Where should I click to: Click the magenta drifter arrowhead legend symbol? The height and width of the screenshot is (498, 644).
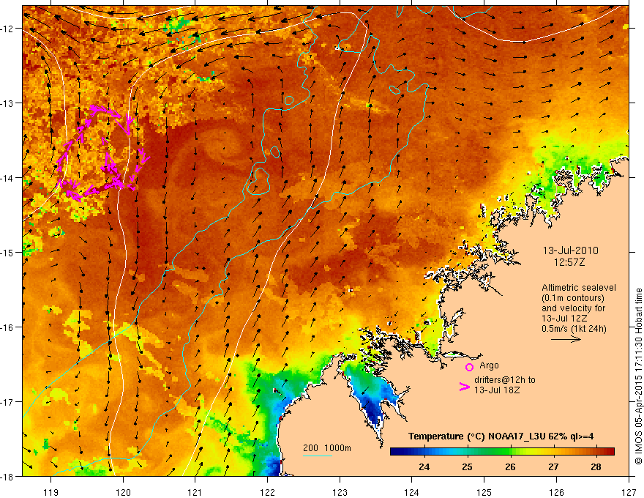pos(464,387)
